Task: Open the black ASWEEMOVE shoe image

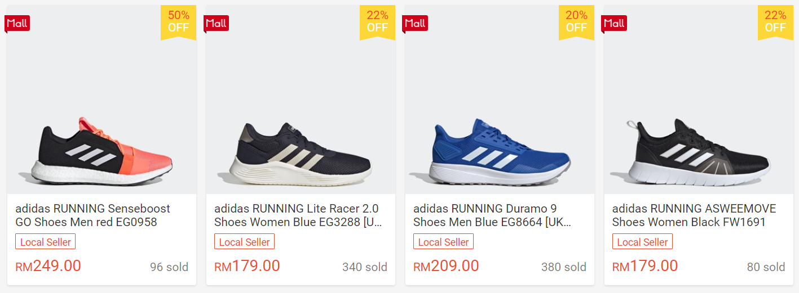Action: tap(699, 152)
